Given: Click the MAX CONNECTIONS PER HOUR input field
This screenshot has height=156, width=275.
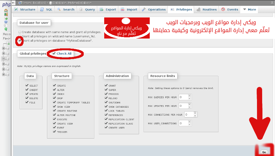Looking at the screenshot, I should click(189, 114).
